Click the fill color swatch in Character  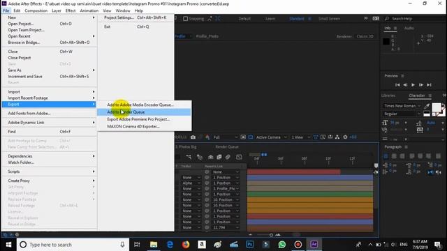(x=436, y=107)
